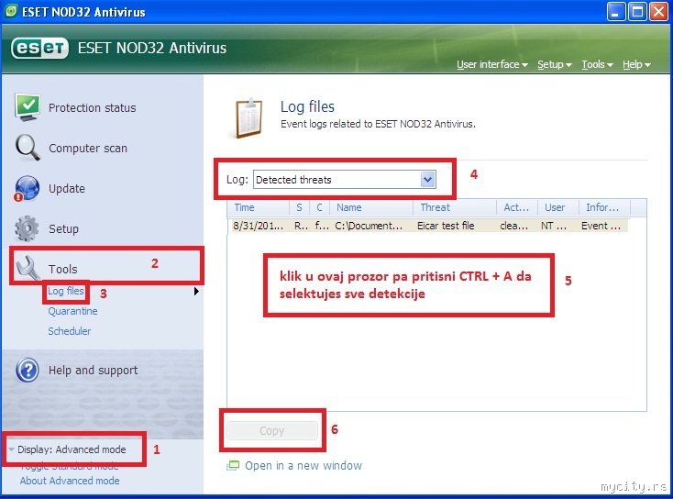The width and height of the screenshot is (673, 499).
Task: Open the Setup section in sidebar
Action: tap(63, 229)
